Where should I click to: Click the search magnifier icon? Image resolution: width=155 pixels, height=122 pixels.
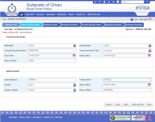pyautogui.click(x=147, y=2)
